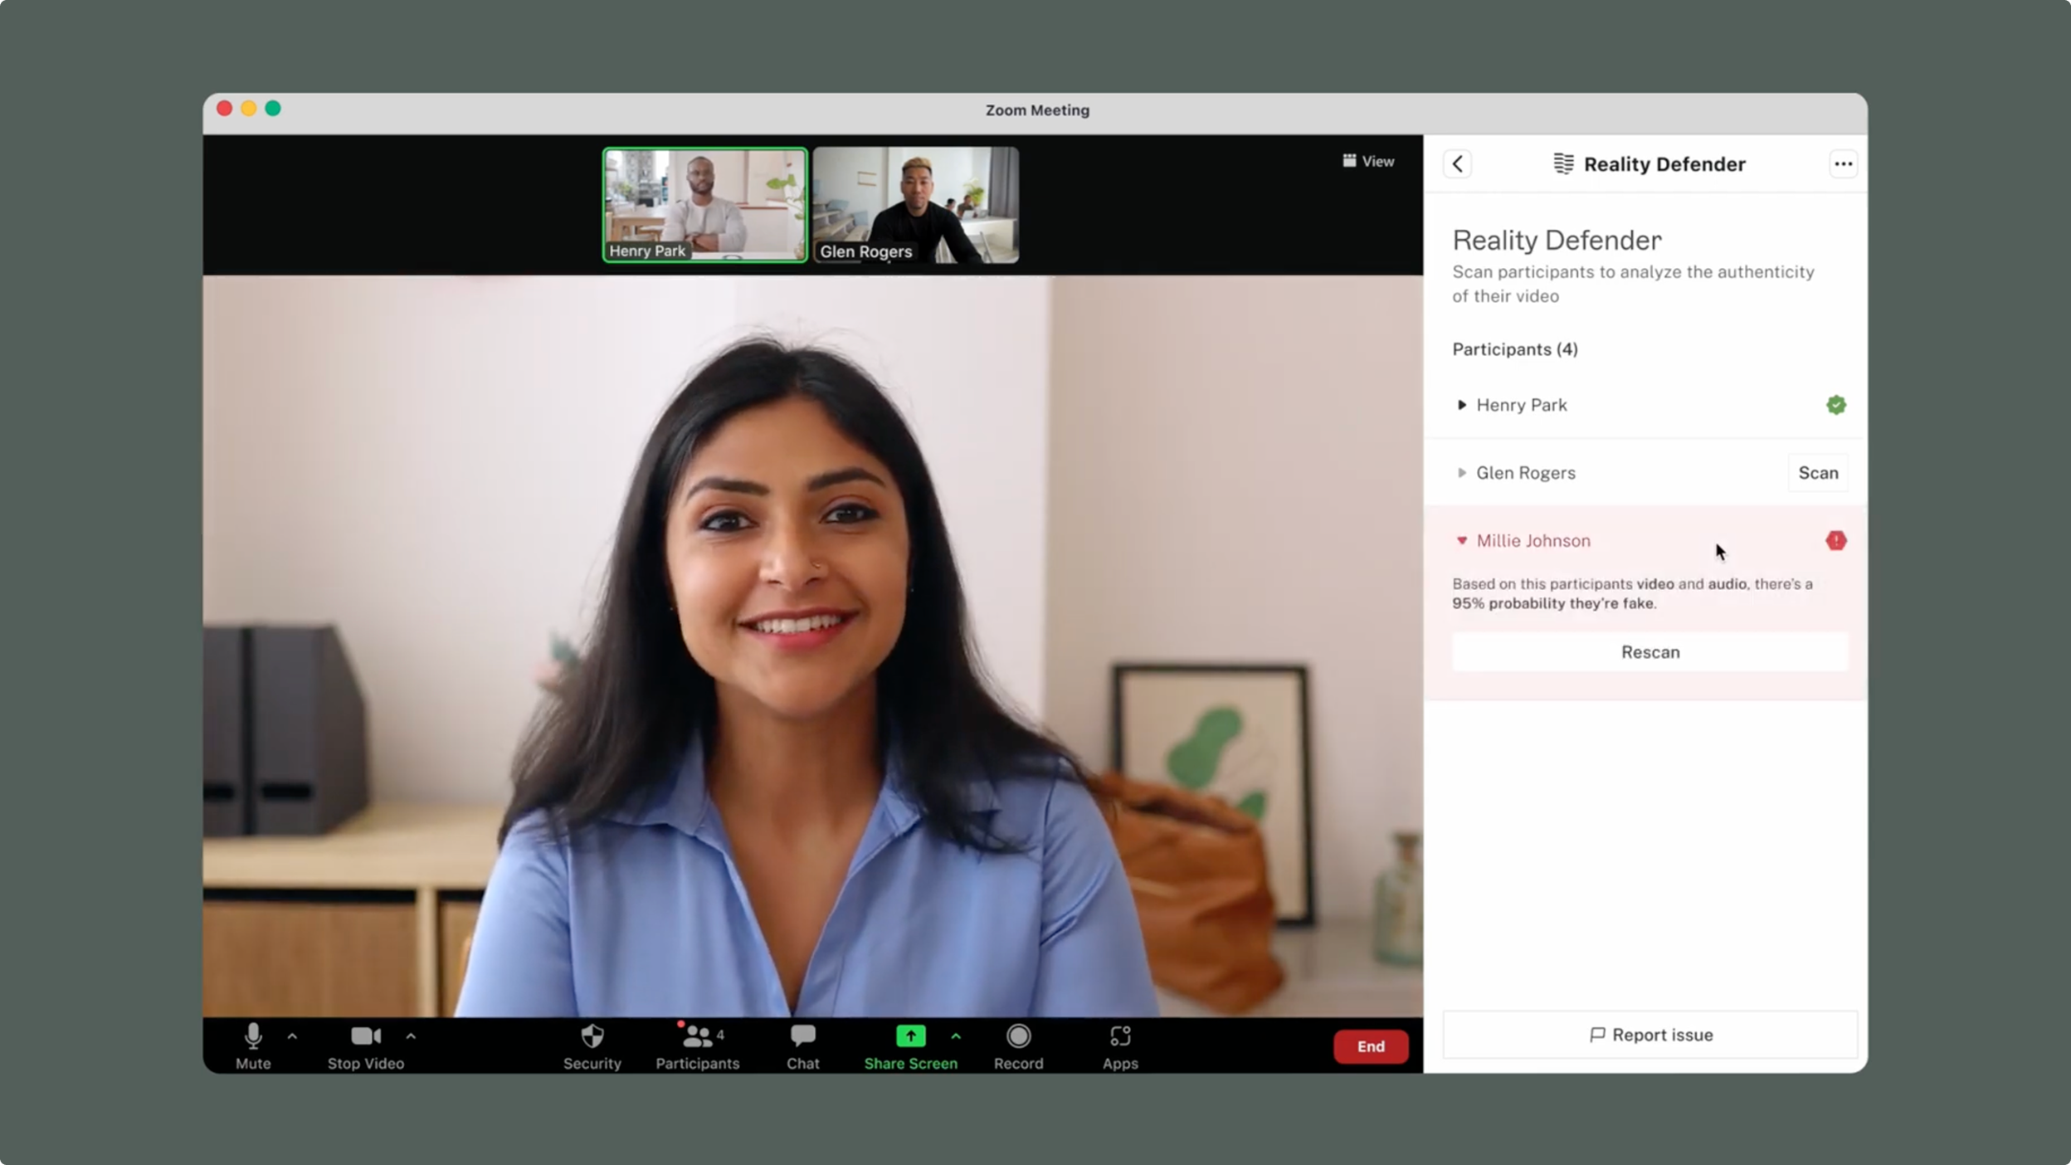2071x1165 pixels.
Task: Open the Chat bubble icon
Action: coord(802,1036)
